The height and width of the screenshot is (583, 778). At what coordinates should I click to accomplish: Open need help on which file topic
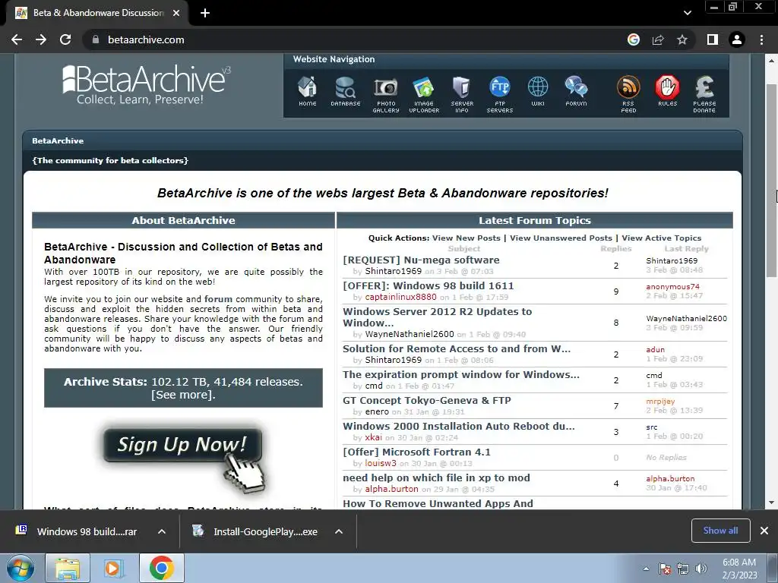click(436, 477)
